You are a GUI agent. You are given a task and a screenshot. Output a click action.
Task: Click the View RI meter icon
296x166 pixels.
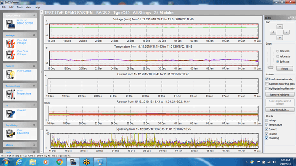coord(10,114)
